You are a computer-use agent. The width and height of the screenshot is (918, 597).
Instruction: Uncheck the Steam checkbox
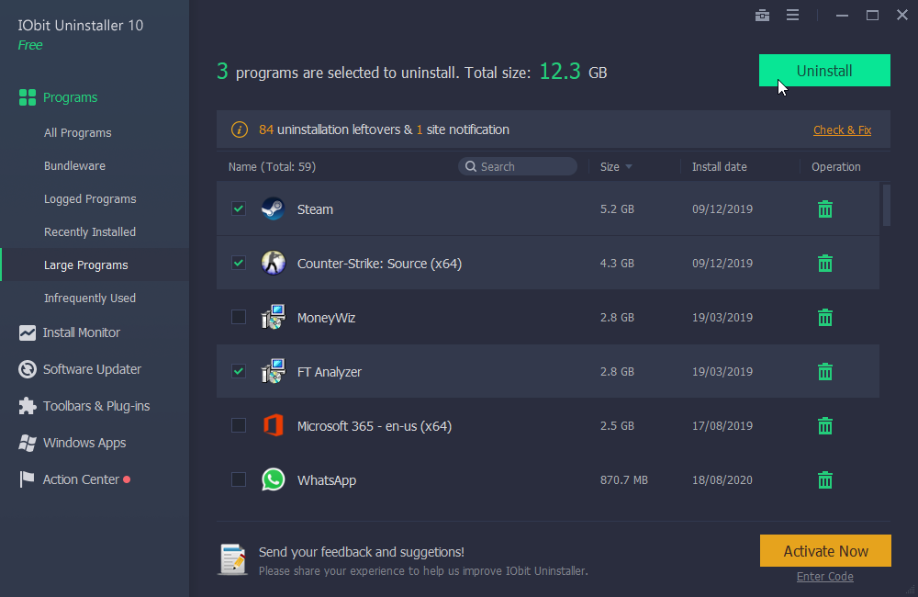239,208
